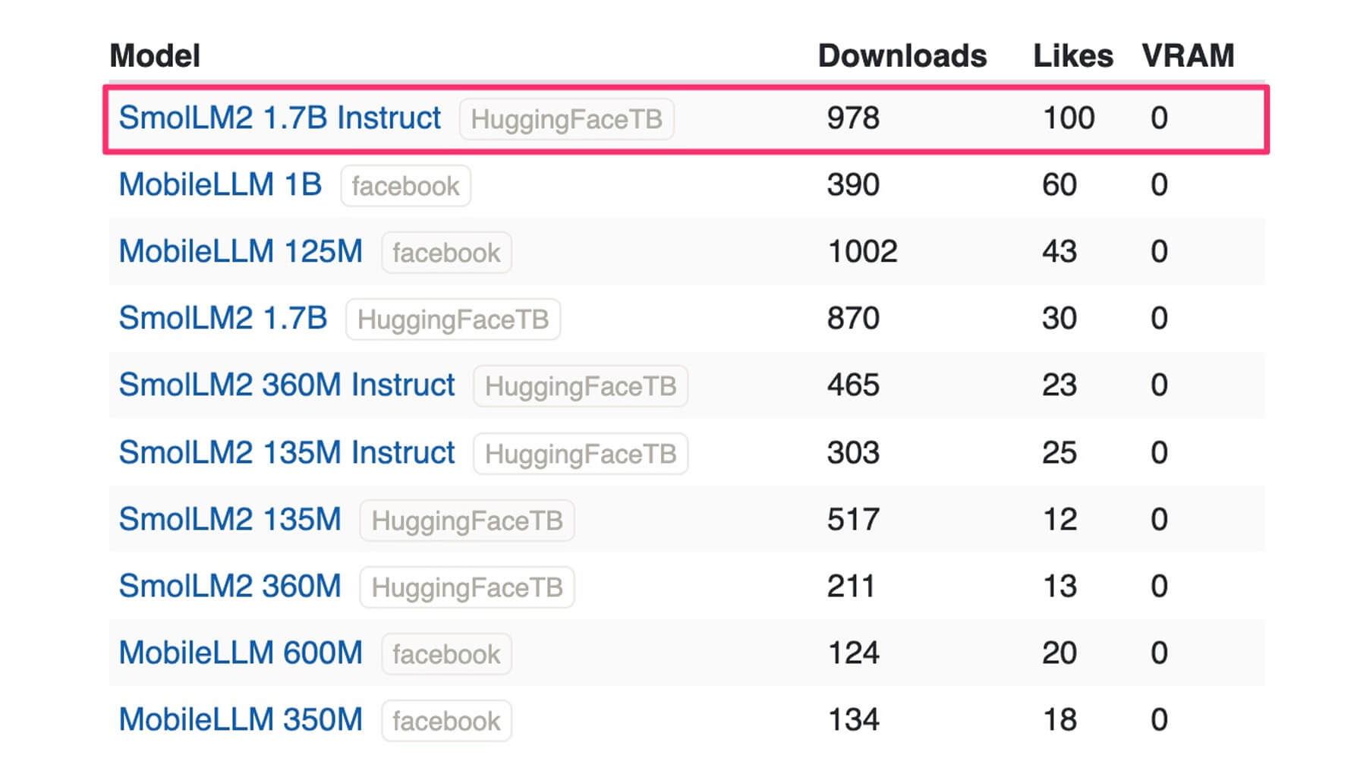Select downloads value 134
Screen dimensions: 1360x777
(x=853, y=720)
